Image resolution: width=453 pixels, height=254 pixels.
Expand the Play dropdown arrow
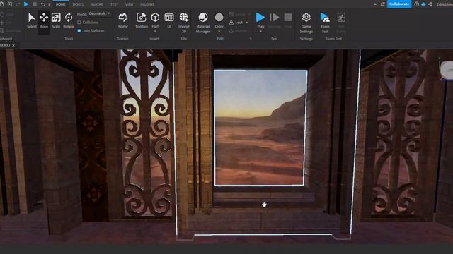[x=260, y=31]
